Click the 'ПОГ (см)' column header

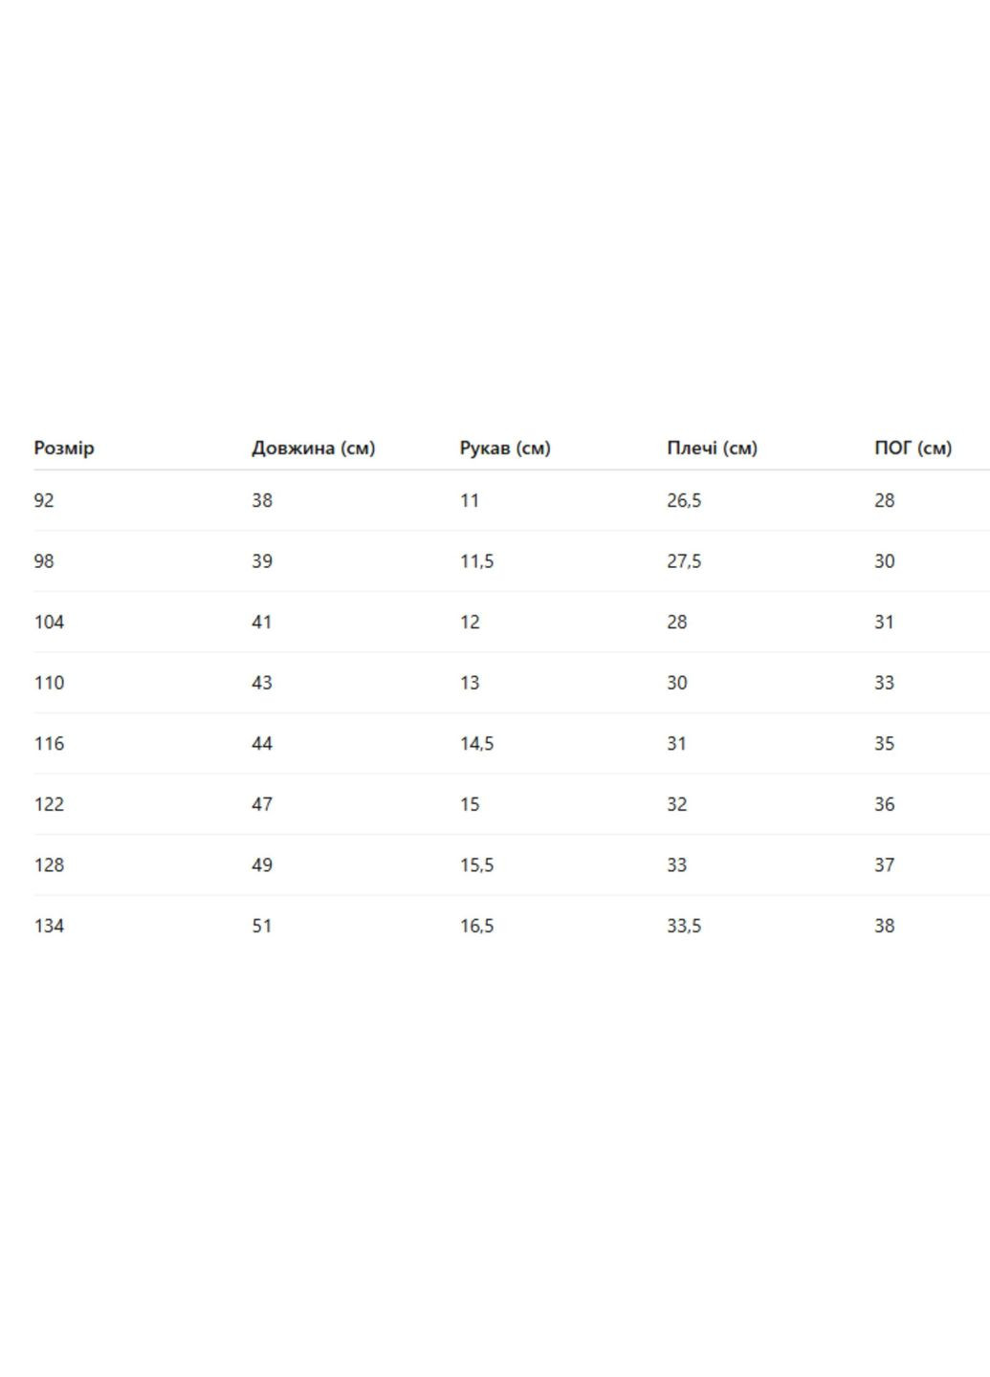pyautogui.click(x=913, y=448)
